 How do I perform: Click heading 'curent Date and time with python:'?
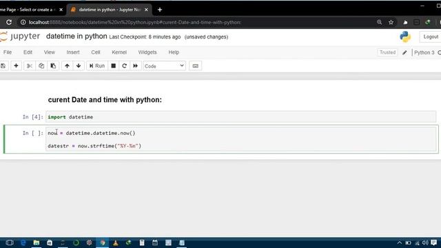(105, 100)
